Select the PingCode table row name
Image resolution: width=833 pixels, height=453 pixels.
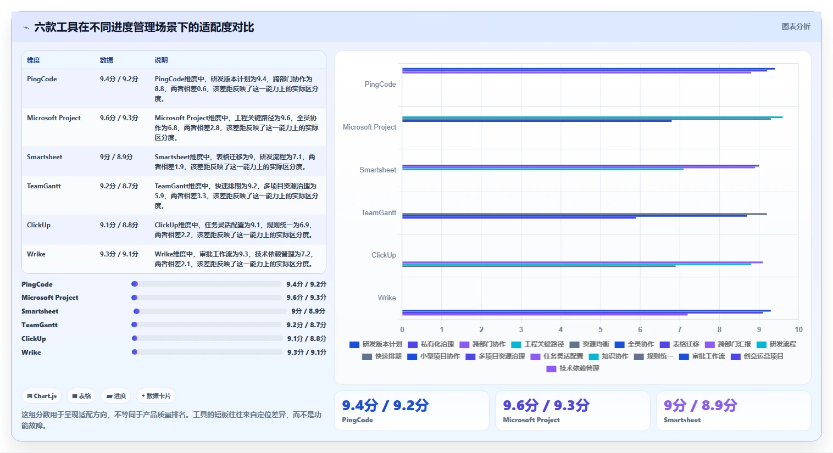click(x=42, y=79)
